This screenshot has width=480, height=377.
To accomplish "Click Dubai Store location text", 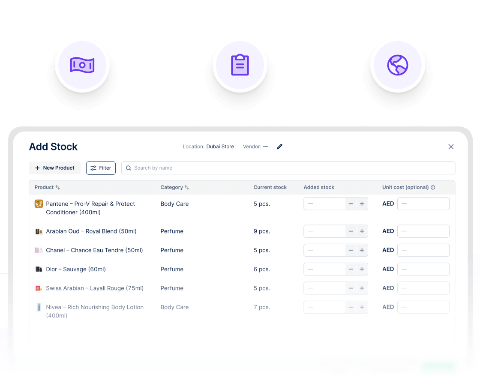I will click(220, 147).
